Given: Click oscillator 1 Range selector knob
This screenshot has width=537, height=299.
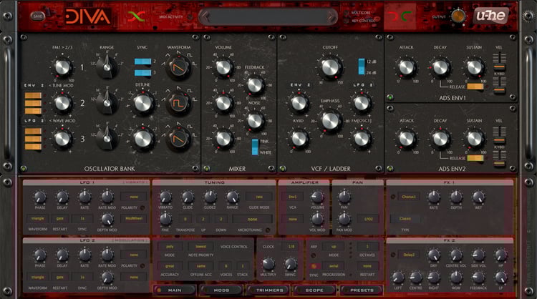Looking at the screenshot, I should click(x=107, y=67).
